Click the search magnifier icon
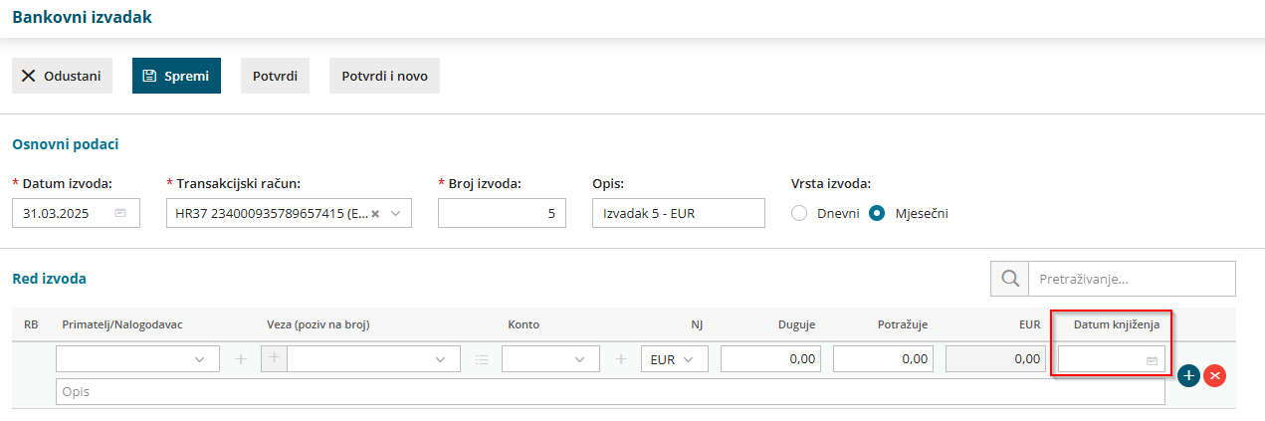The height and width of the screenshot is (421, 1265). click(x=1009, y=279)
